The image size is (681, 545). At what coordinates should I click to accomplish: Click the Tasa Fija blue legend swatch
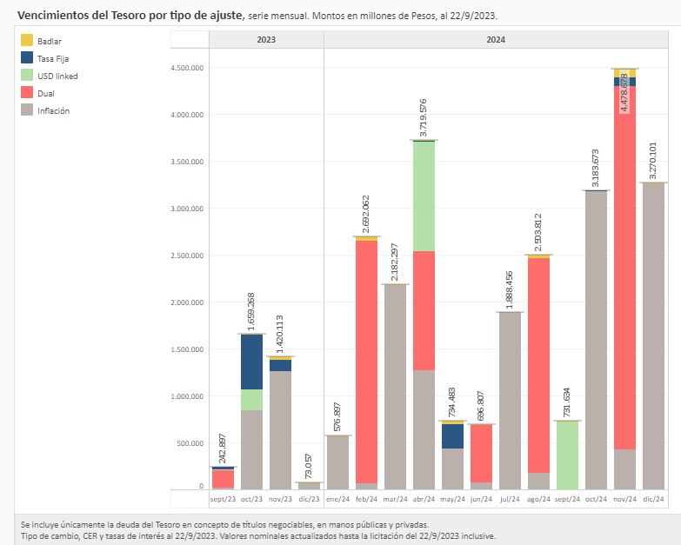click(x=26, y=58)
